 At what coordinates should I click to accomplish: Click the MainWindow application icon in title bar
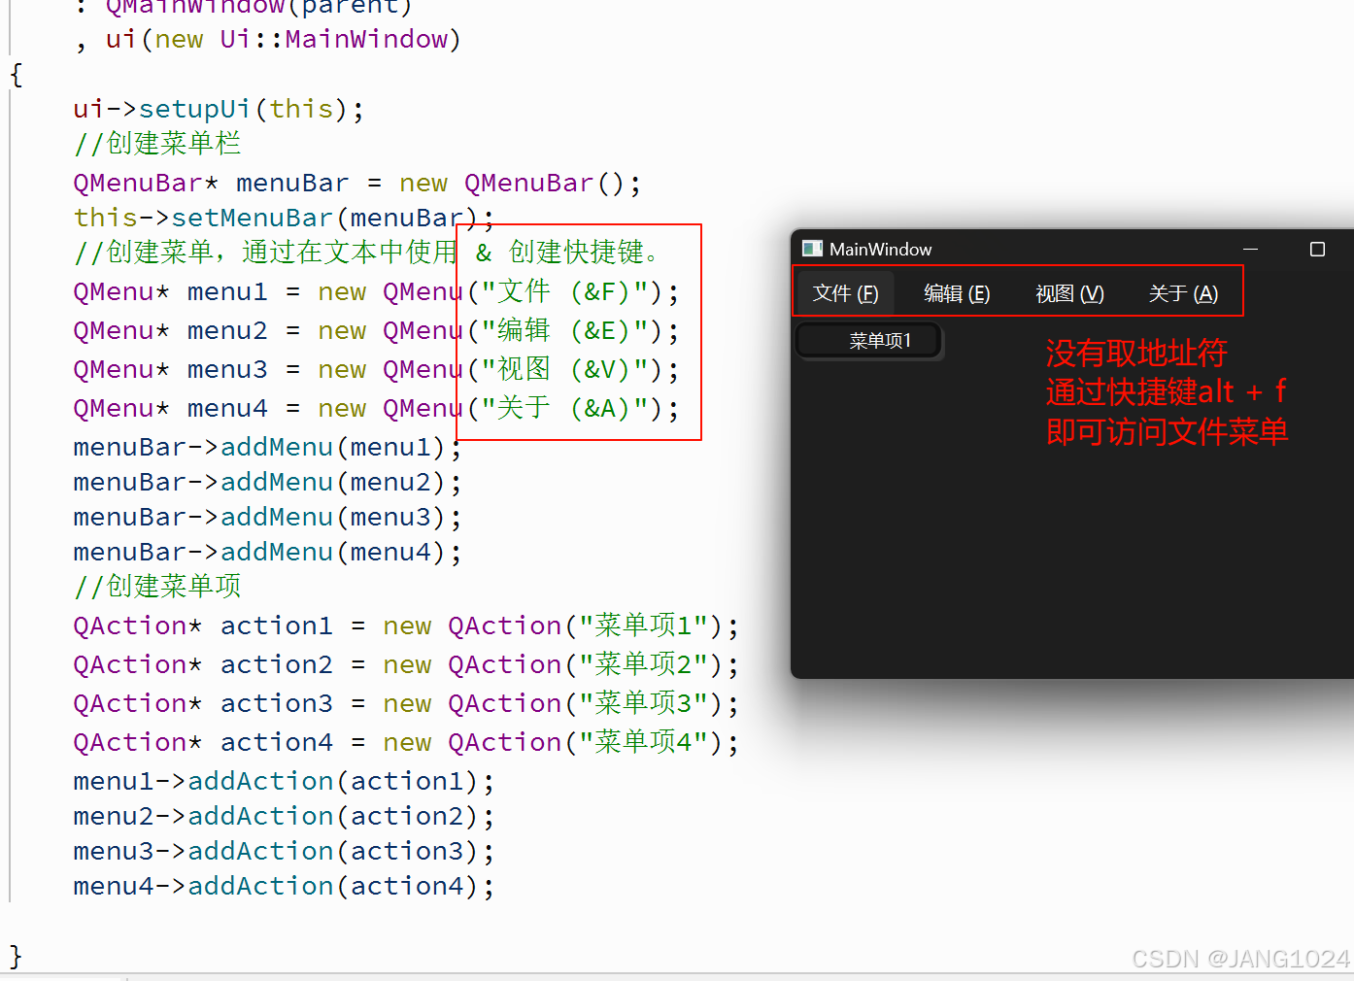(x=812, y=249)
